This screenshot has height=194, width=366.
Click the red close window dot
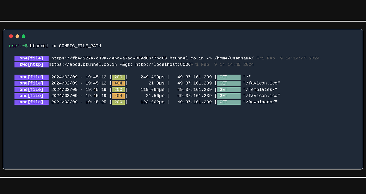(x=11, y=36)
